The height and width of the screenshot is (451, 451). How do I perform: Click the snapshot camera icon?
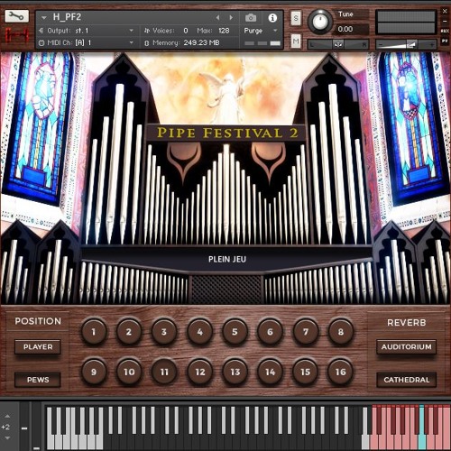click(x=251, y=18)
